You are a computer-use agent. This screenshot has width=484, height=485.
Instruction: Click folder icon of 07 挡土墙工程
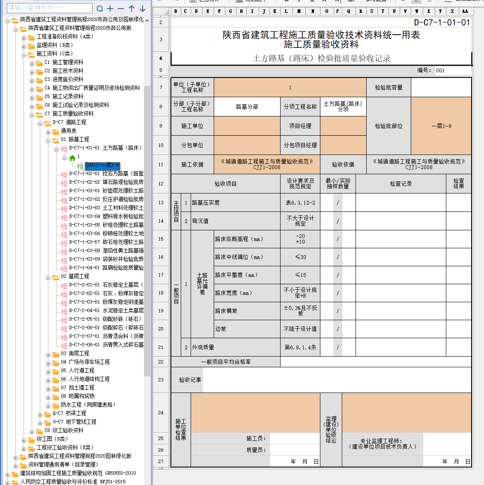pos(56,389)
